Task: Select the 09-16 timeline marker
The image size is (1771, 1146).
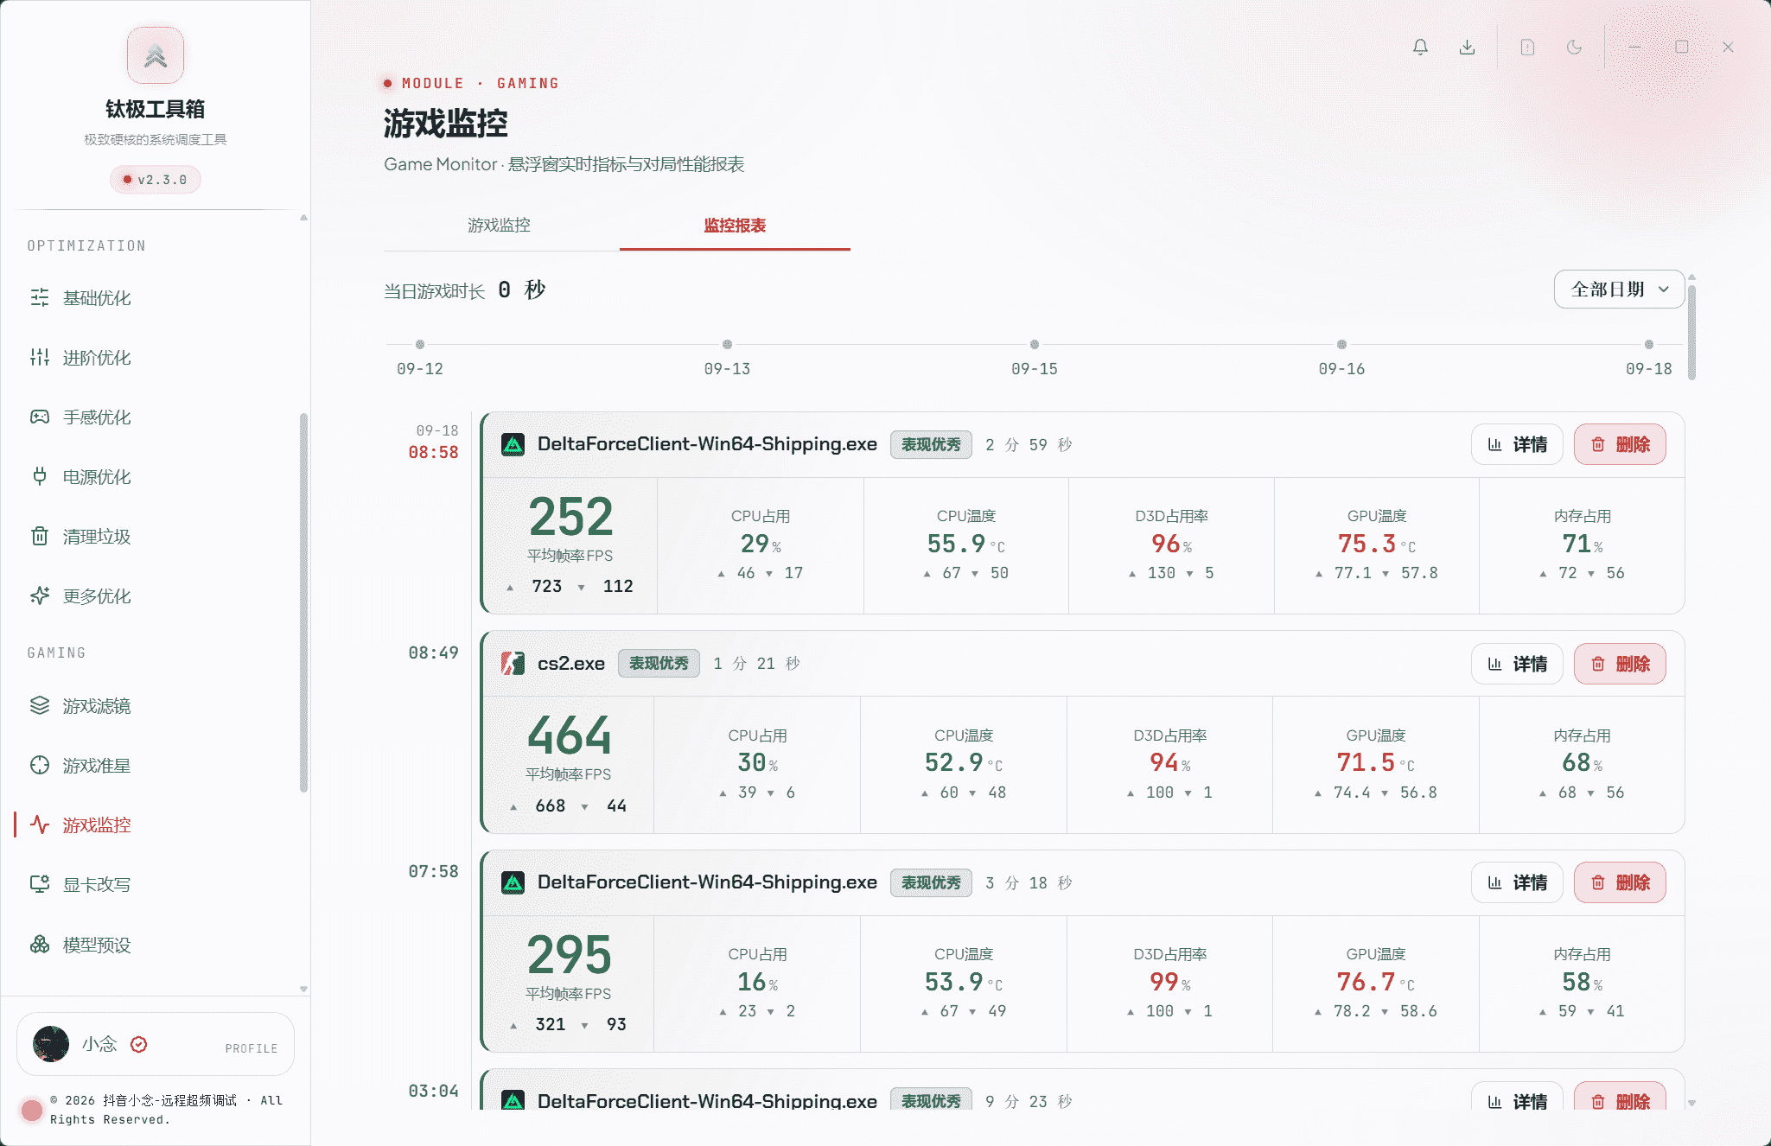Action: coord(1341,345)
